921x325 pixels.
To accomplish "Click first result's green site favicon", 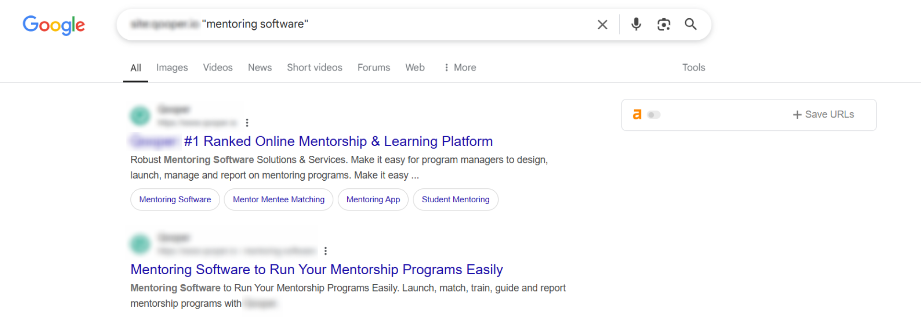I will click(140, 116).
